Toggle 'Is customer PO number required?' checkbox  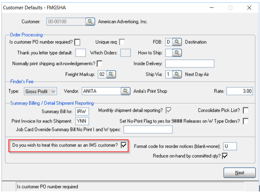[77, 42]
